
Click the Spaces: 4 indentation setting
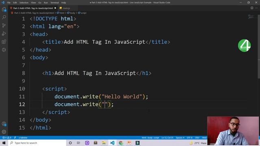tap(180, 138)
